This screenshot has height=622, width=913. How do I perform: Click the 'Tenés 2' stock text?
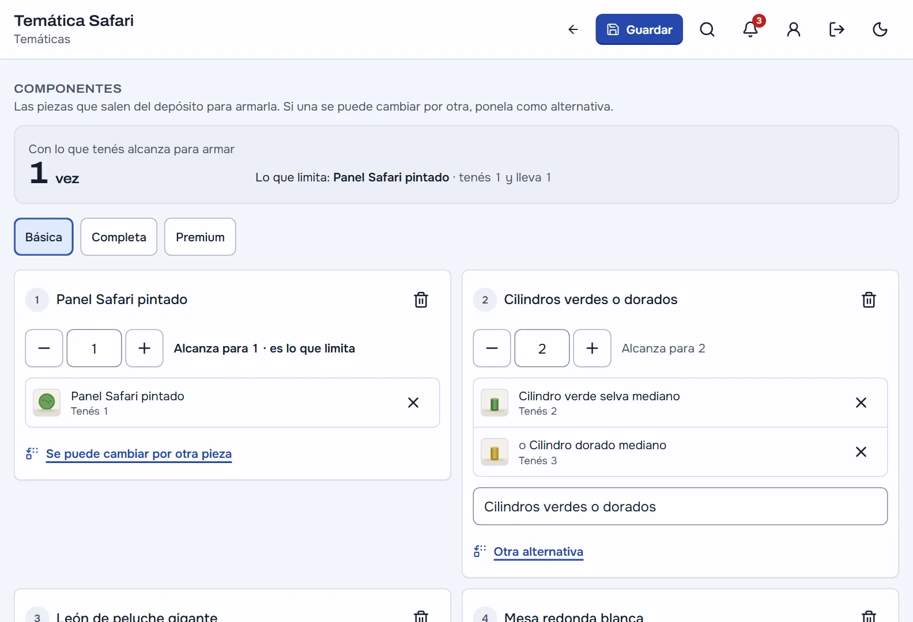pyautogui.click(x=538, y=411)
